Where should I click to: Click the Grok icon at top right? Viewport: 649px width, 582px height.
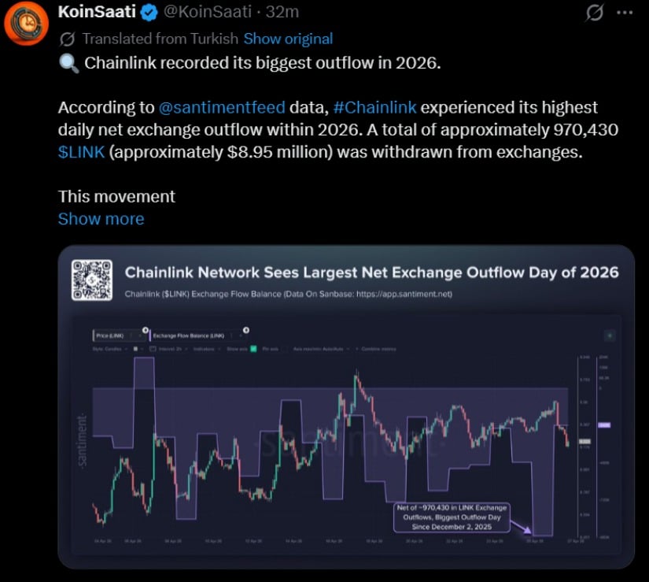(595, 13)
